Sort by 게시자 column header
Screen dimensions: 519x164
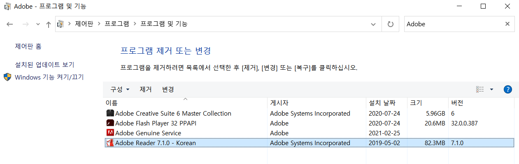[317, 102]
